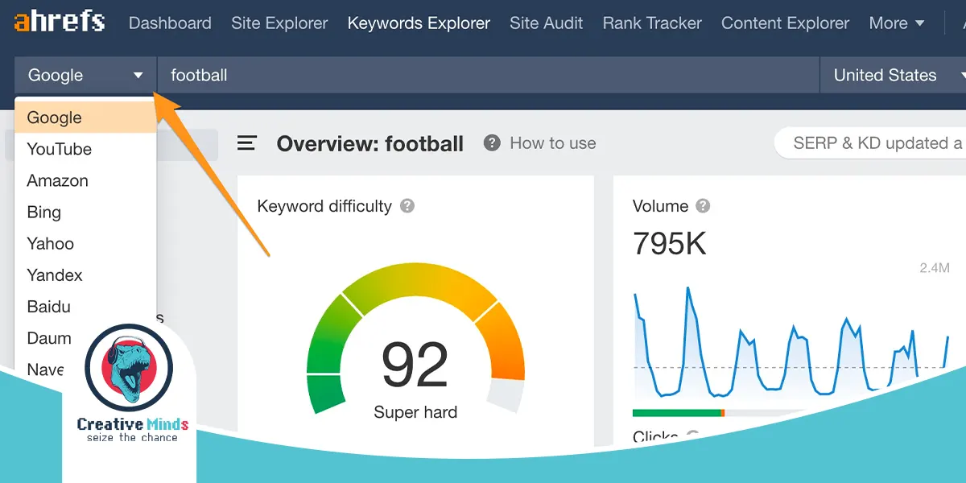This screenshot has width=966, height=483.
Task: Click the Creative Minds dinosaur logo
Action: [129, 367]
